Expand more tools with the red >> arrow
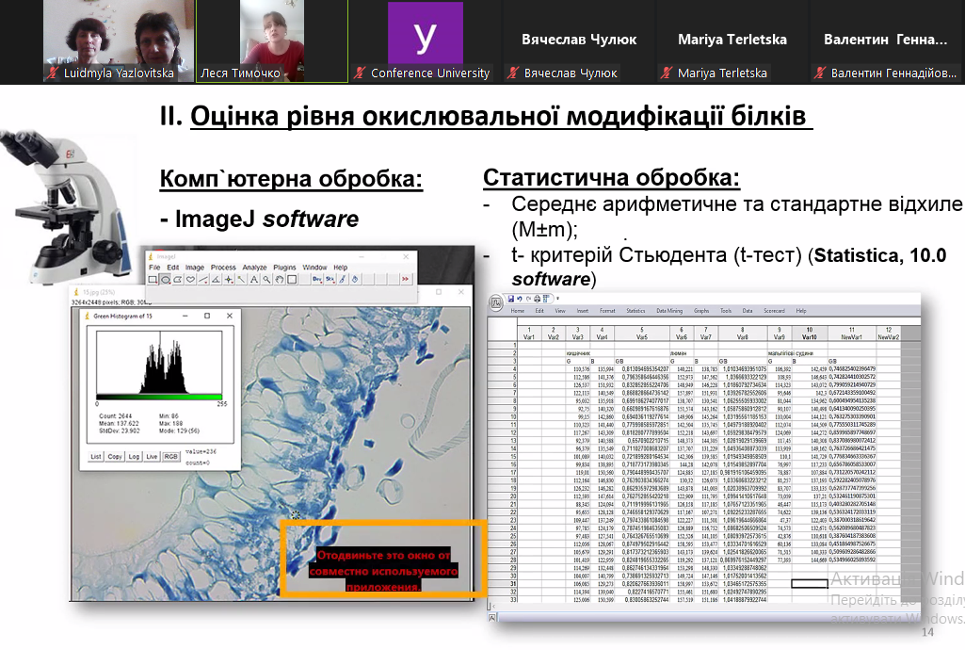 tap(405, 279)
